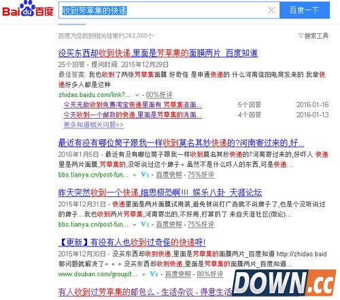Open result 最近有没有哪位筒子跟我一样收到莫名其妙快递

click(181, 143)
